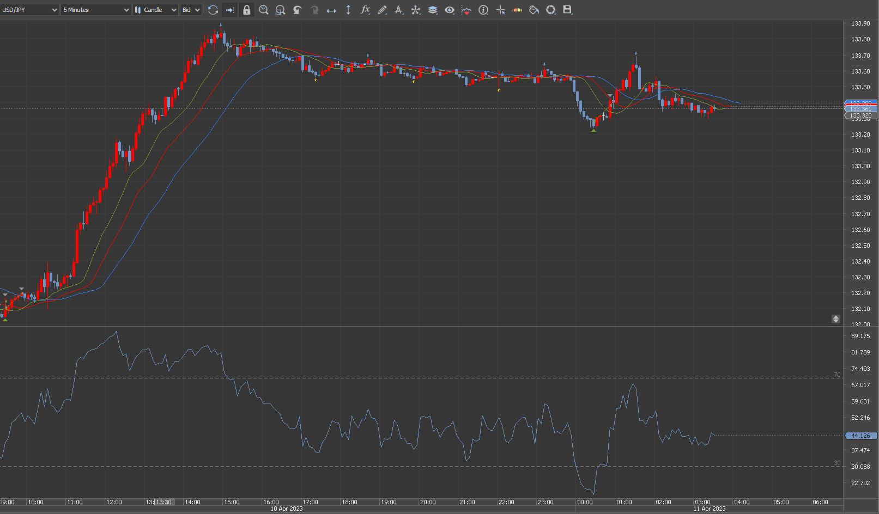Click the 44.126 RSI value label
The image size is (879, 514).
(860, 436)
